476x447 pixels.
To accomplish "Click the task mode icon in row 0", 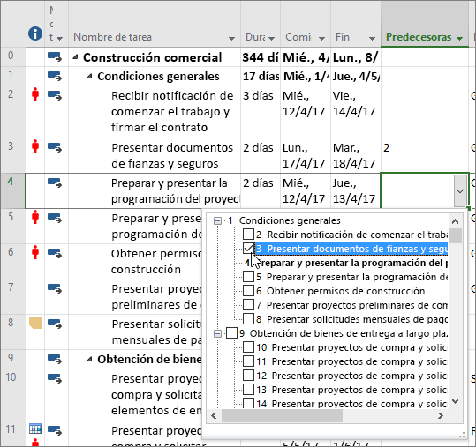I will pos(55,56).
